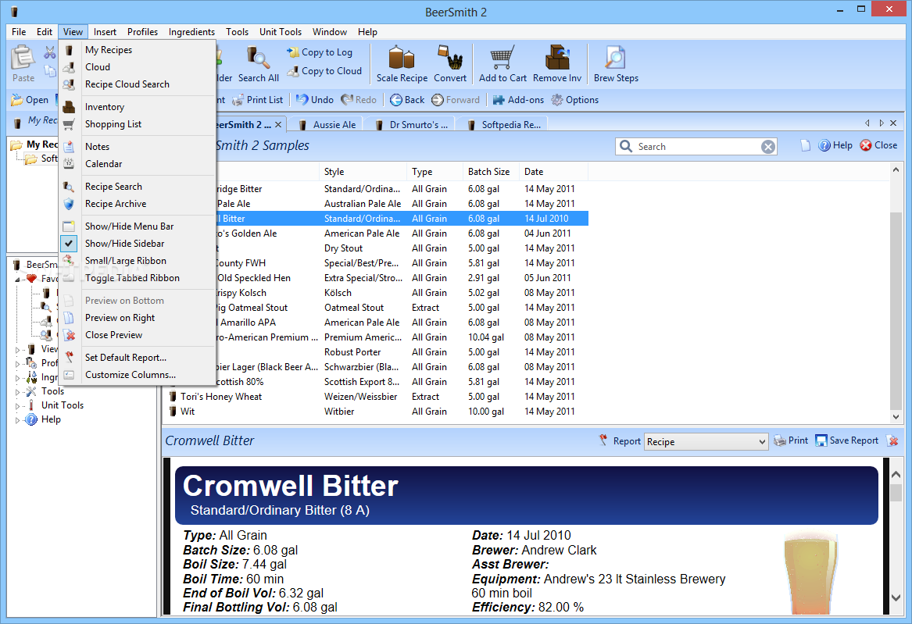Go Back using the toolbar arrow
Image resolution: width=912 pixels, height=624 pixels.
tap(407, 100)
